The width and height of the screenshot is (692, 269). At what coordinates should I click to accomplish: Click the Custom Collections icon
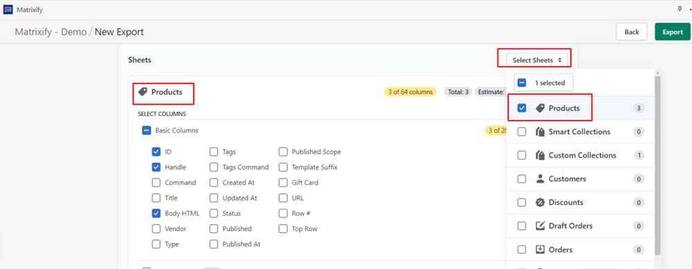[x=540, y=155]
